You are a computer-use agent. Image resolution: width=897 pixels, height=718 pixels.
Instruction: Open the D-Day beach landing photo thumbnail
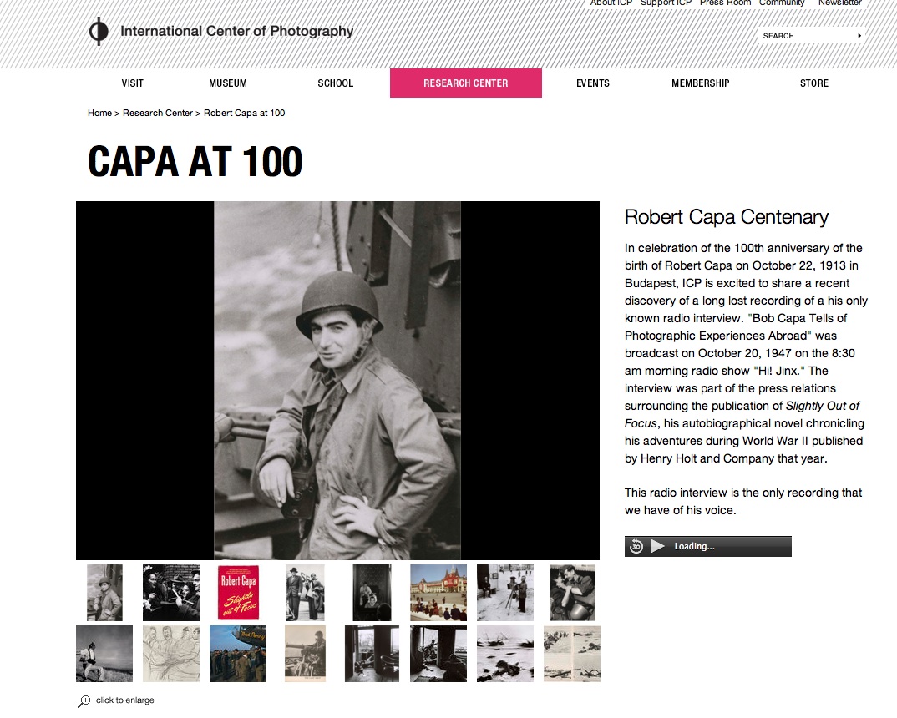505,654
